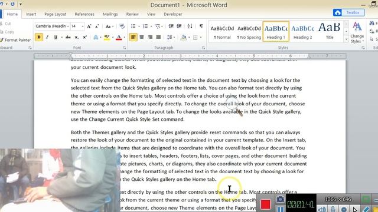Open the Mailings tab
Screen dimensions: 378x212
pyautogui.click(x=110, y=14)
